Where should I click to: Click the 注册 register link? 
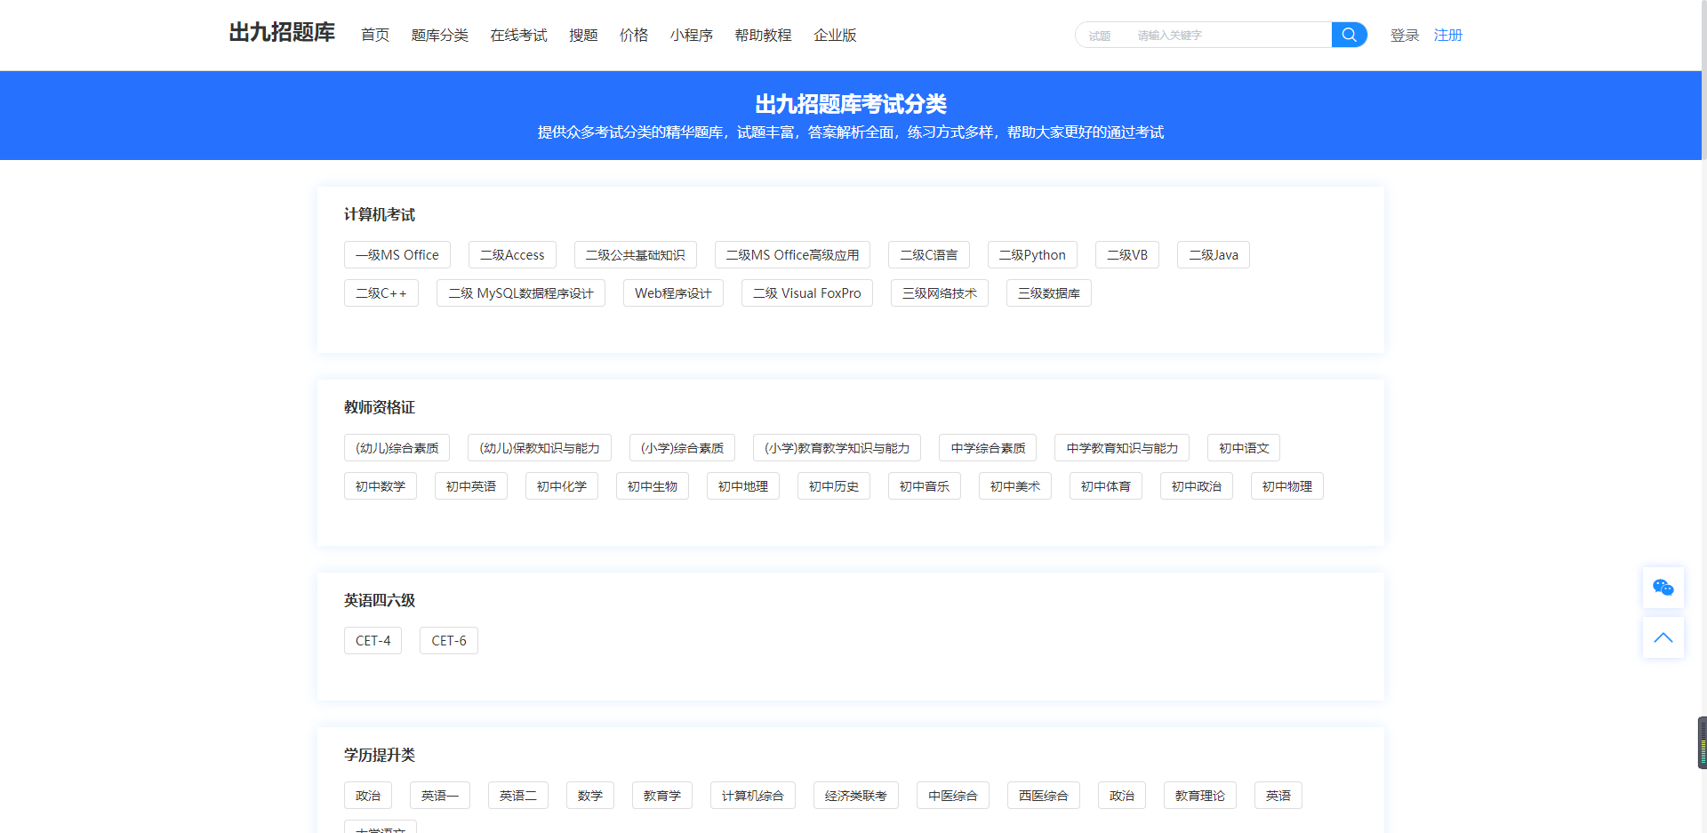click(1448, 36)
